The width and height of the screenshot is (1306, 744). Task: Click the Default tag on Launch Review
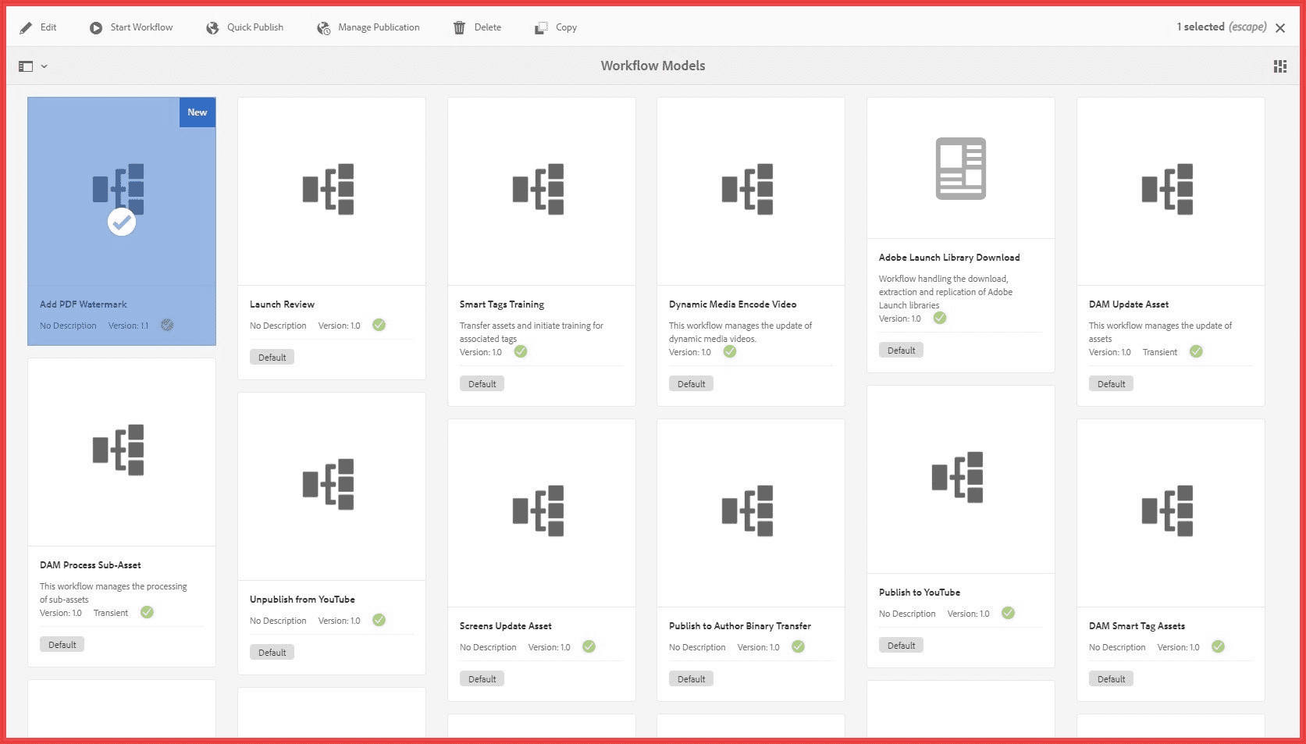pos(272,357)
